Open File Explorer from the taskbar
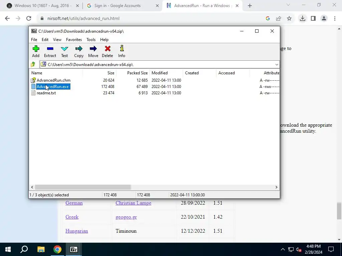 [x=41, y=249]
